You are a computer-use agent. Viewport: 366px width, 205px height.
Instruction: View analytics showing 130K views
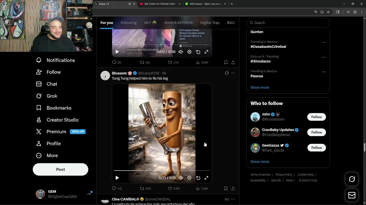click(202, 62)
